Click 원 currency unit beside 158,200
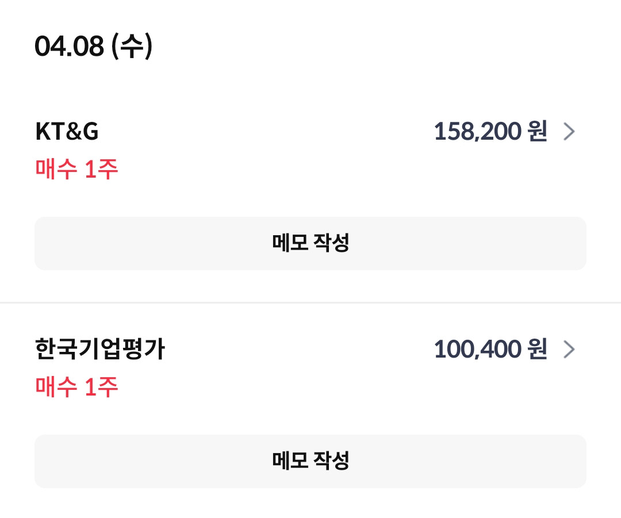Screen dimensions: 621x518 click(x=536, y=132)
